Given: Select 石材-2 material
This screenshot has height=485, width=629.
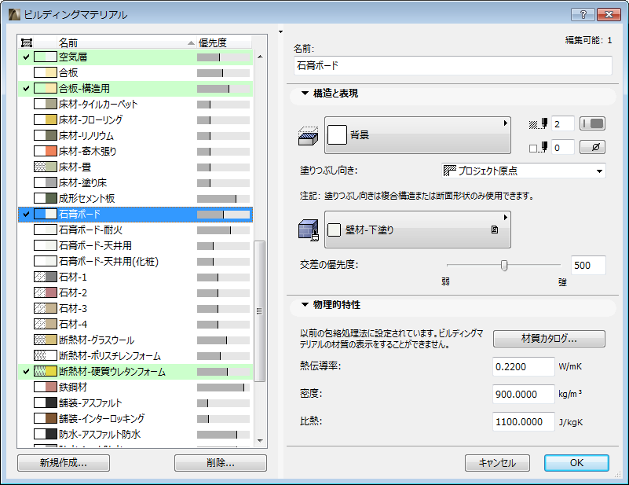Looking at the screenshot, I should (136, 292).
